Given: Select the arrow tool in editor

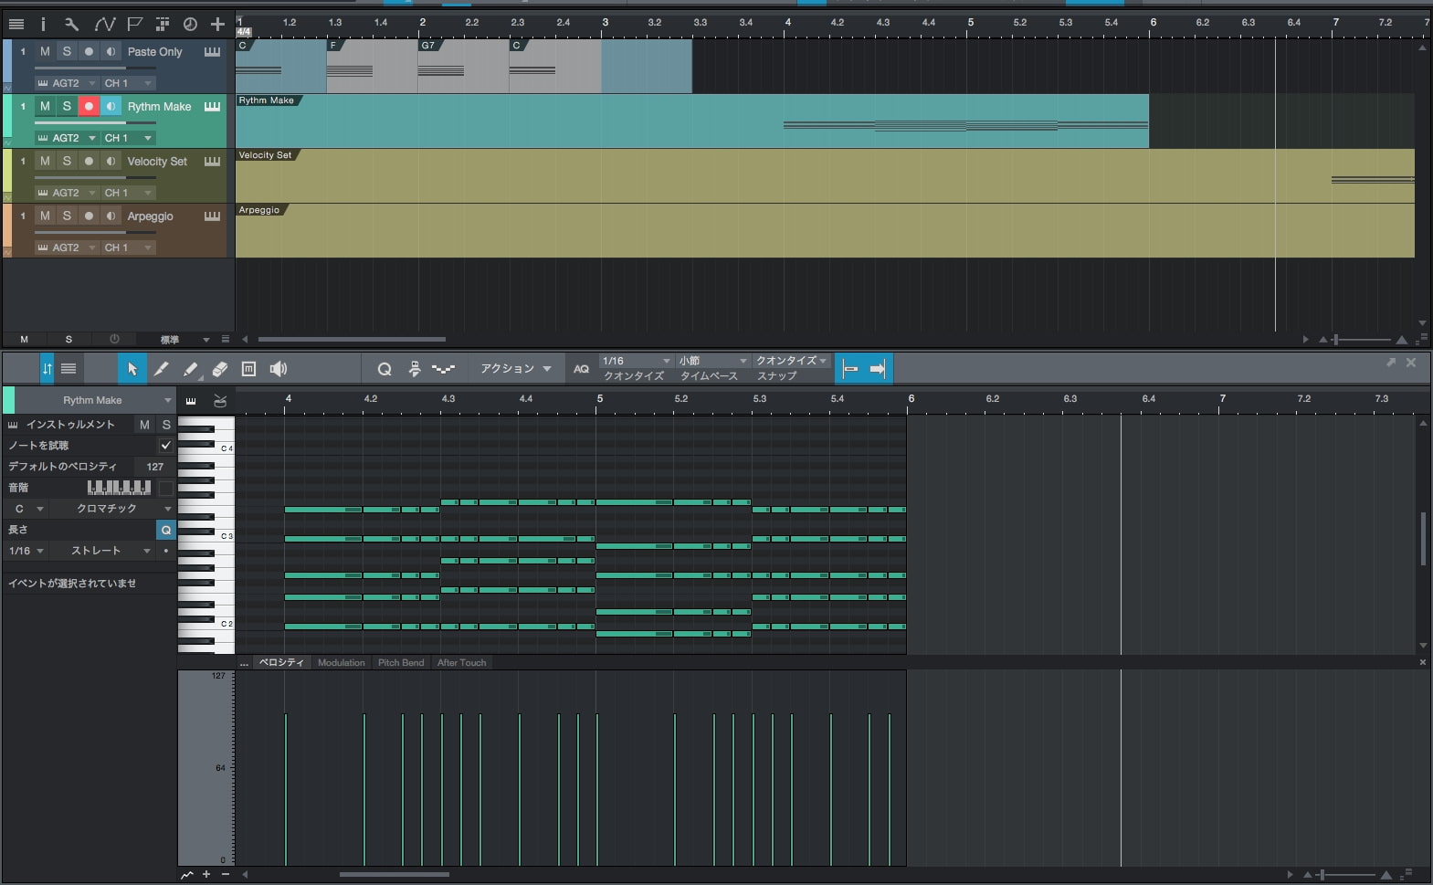Looking at the screenshot, I should tap(132, 369).
